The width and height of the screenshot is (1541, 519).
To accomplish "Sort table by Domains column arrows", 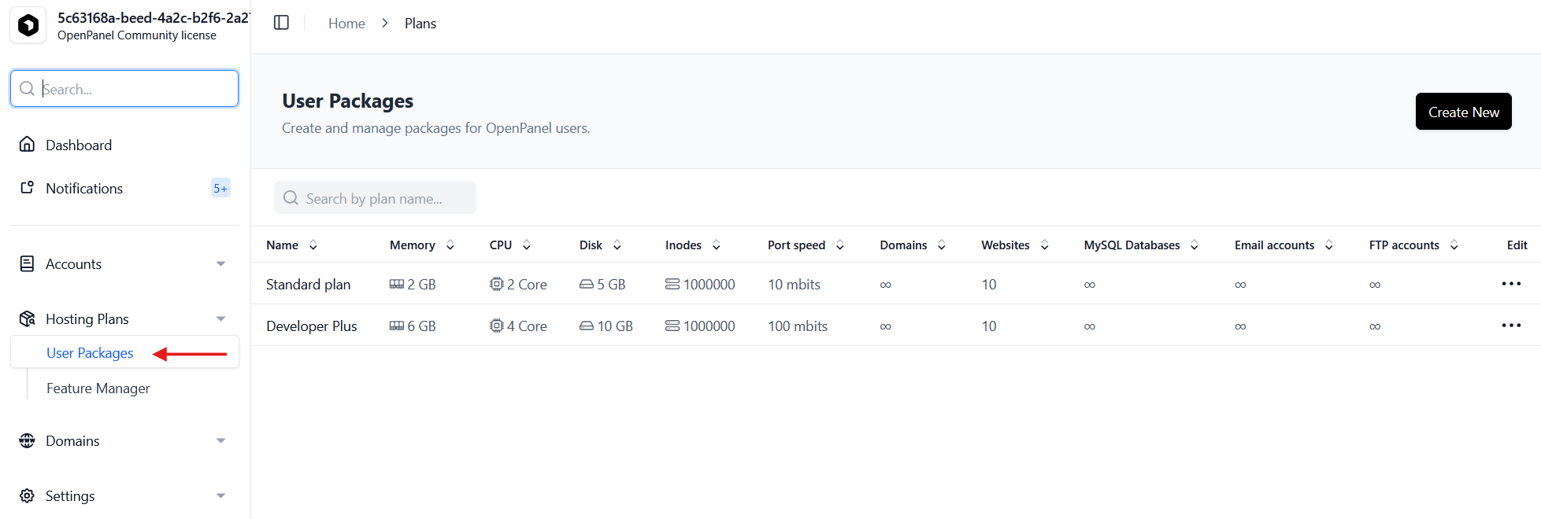I will [942, 245].
